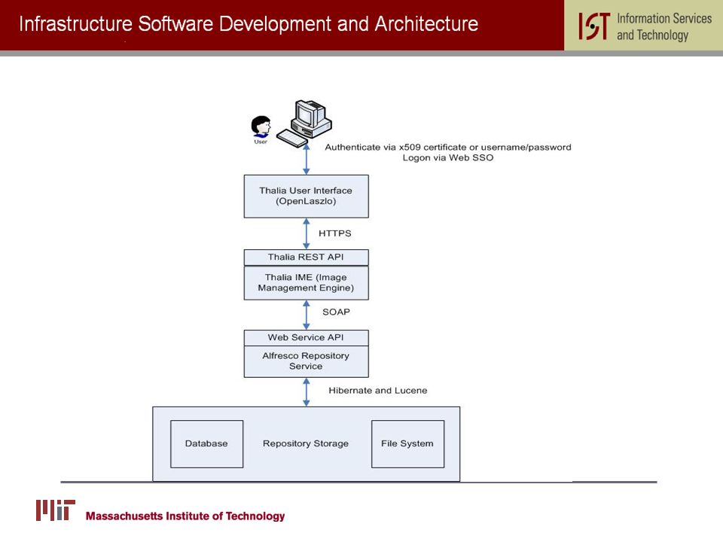Select the Thalia User Interface (OpenLaszlo) box

(307, 196)
